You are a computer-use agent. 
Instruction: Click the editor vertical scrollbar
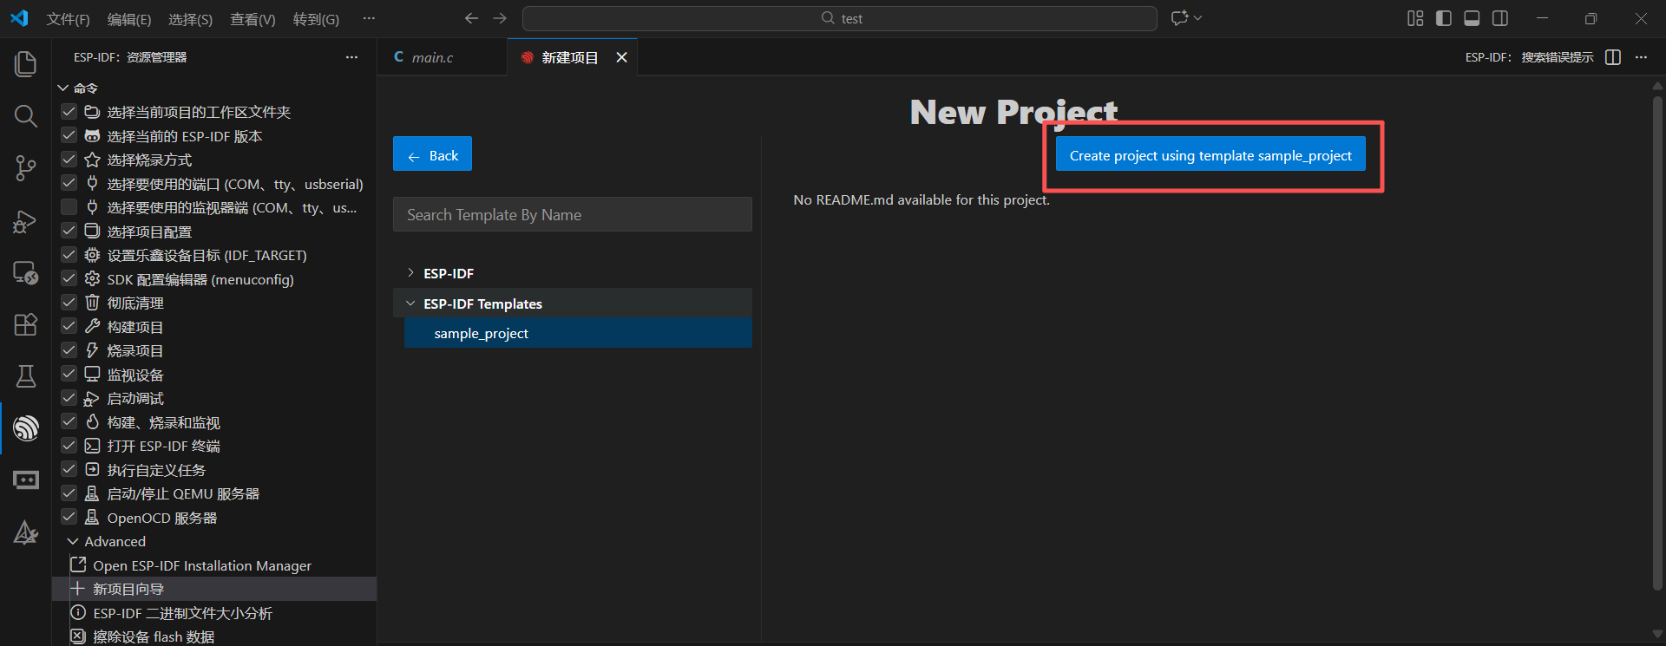(x=1657, y=342)
